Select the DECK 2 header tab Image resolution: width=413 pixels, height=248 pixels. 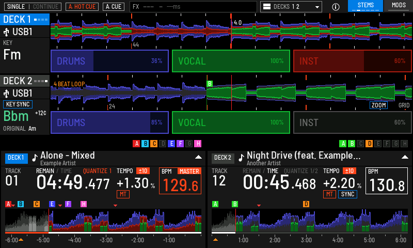point(25,81)
